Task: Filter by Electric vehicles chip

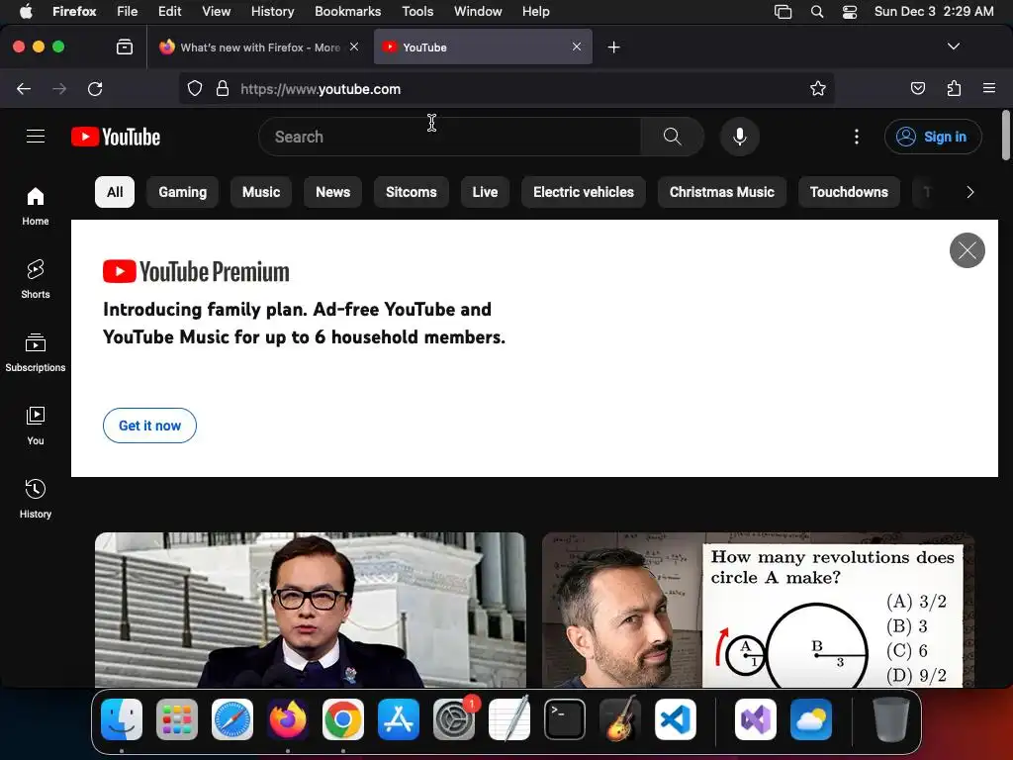Action: tap(584, 192)
